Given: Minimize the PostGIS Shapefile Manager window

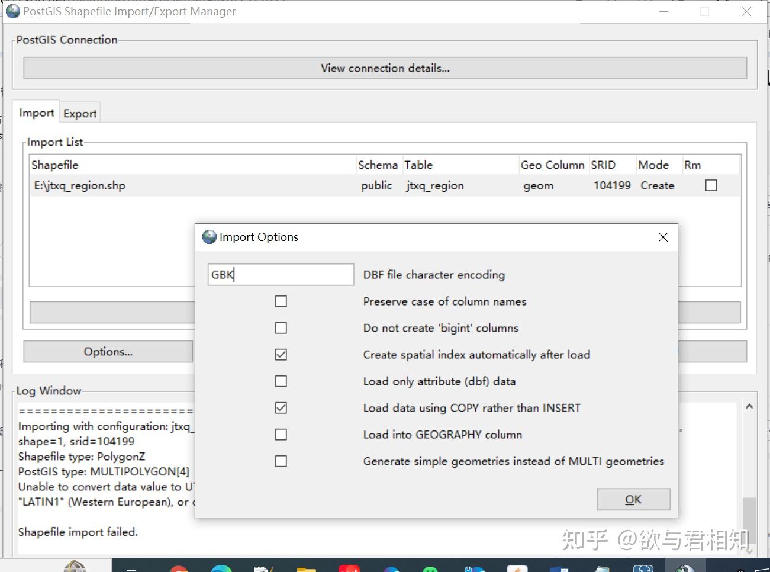Looking at the screenshot, I should 663,11.
